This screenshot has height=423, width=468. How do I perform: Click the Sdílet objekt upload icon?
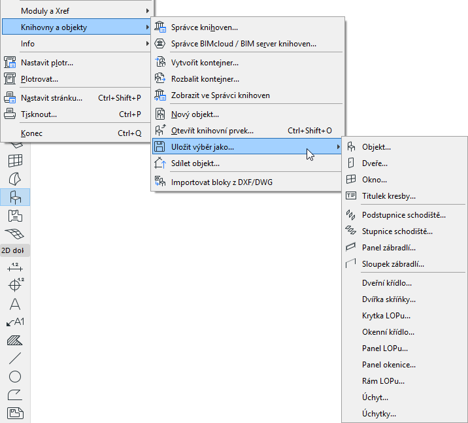160,163
